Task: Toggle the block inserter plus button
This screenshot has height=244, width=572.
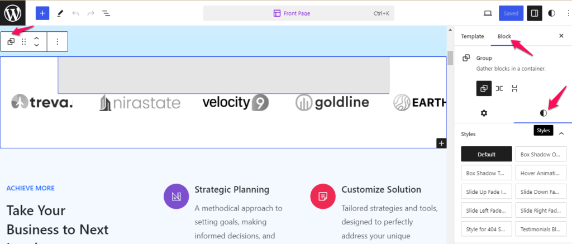Action: [x=42, y=13]
